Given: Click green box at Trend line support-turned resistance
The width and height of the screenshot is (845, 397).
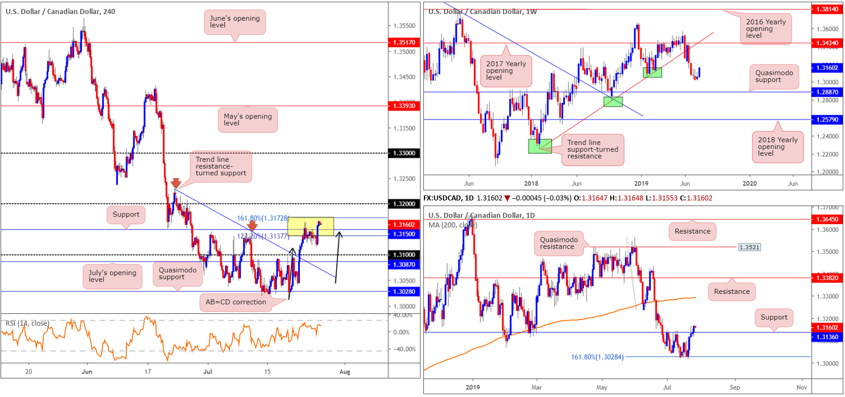Looking at the screenshot, I should pos(540,146).
